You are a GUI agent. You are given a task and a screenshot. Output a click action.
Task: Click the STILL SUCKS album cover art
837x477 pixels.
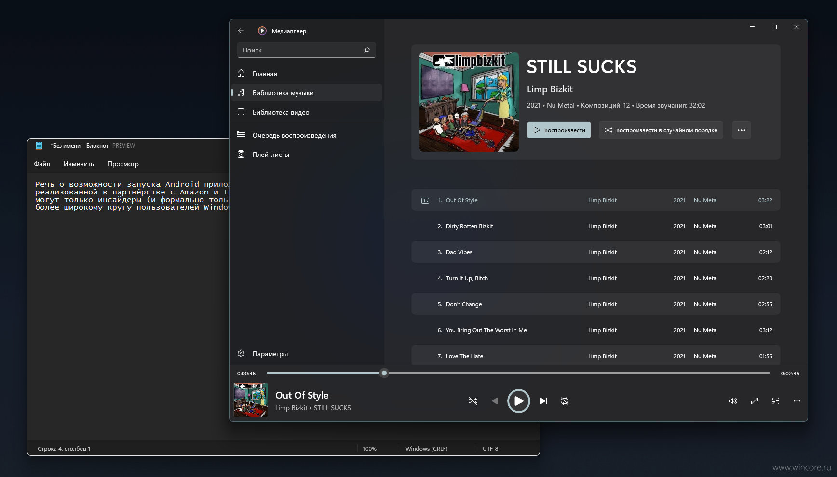pyautogui.click(x=469, y=102)
